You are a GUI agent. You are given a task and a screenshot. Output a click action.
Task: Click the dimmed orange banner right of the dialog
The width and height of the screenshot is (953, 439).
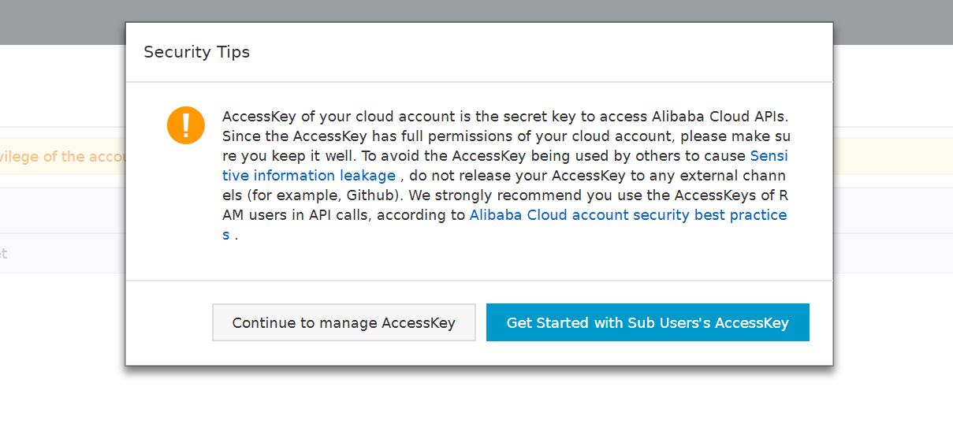[x=893, y=156]
